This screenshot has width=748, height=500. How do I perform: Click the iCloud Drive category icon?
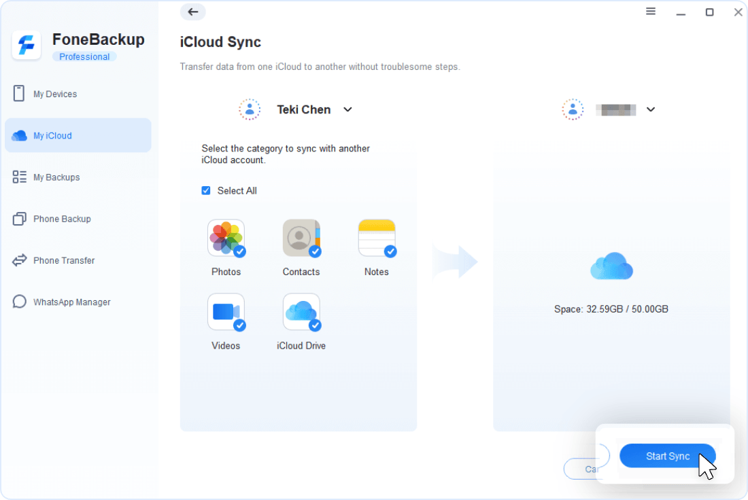click(x=301, y=312)
